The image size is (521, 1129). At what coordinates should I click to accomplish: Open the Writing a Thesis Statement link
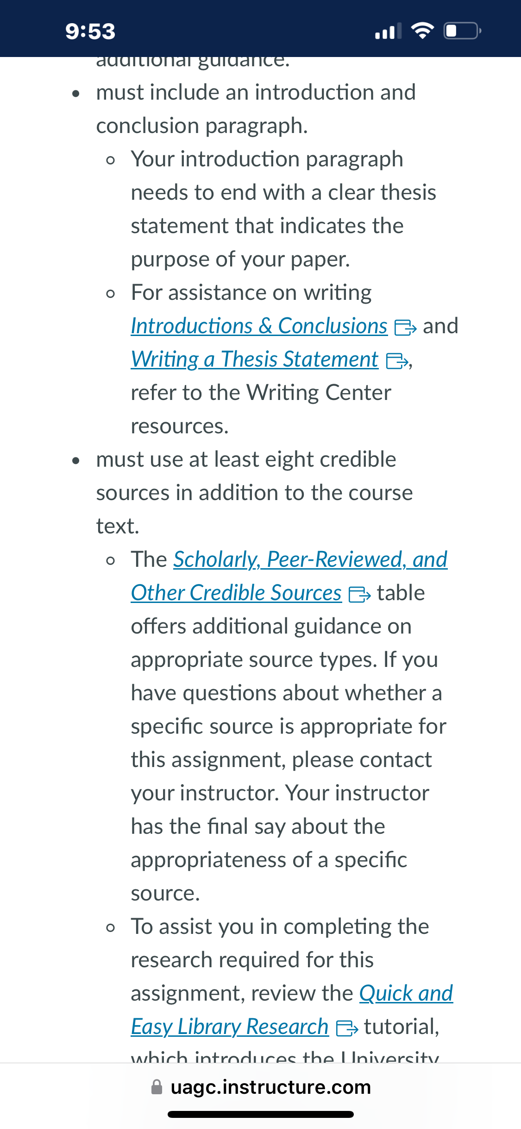255,360
